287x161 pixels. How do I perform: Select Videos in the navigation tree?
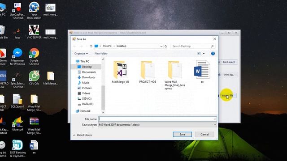86,93
